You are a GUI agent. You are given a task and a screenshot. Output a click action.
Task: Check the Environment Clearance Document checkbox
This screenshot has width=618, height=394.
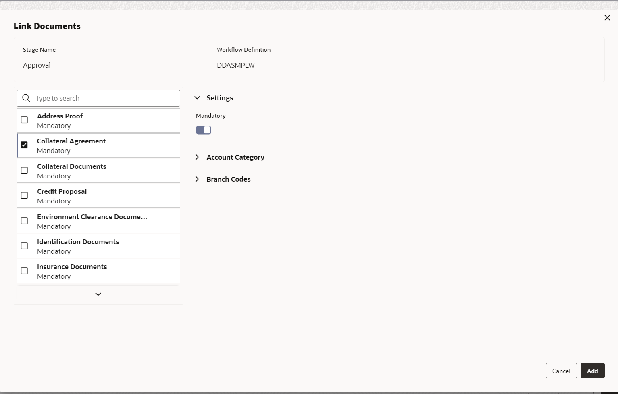[25, 221]
